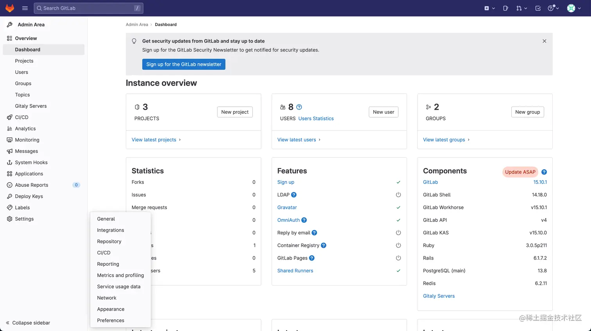Open the user avatar dropdown
The width and height of the screenshot is (591, 331).
(x=573, y=8)
